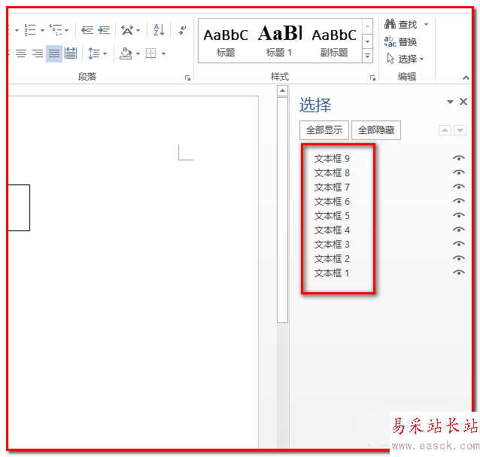The width and height of the screenshot is (480, 457).
Task: Apply the 标题 1 style
Action: (279, 41)
